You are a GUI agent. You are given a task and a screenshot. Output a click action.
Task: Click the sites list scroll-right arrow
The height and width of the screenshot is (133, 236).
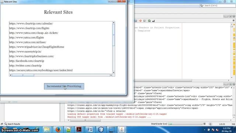point(111,75)
